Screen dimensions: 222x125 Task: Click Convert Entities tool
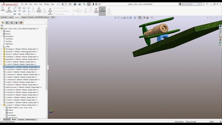tap(39, 10)
